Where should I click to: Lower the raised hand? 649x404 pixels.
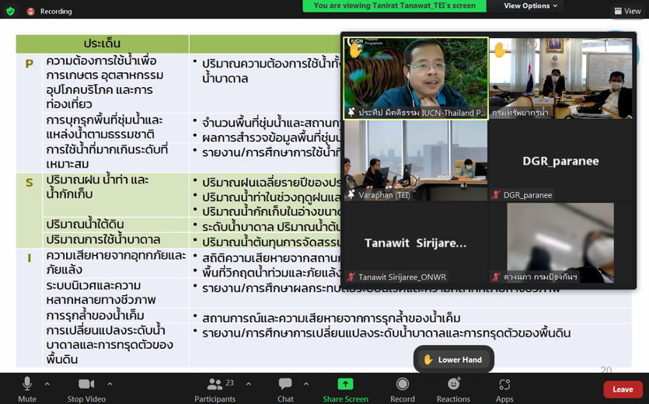[x=453, y=360]
